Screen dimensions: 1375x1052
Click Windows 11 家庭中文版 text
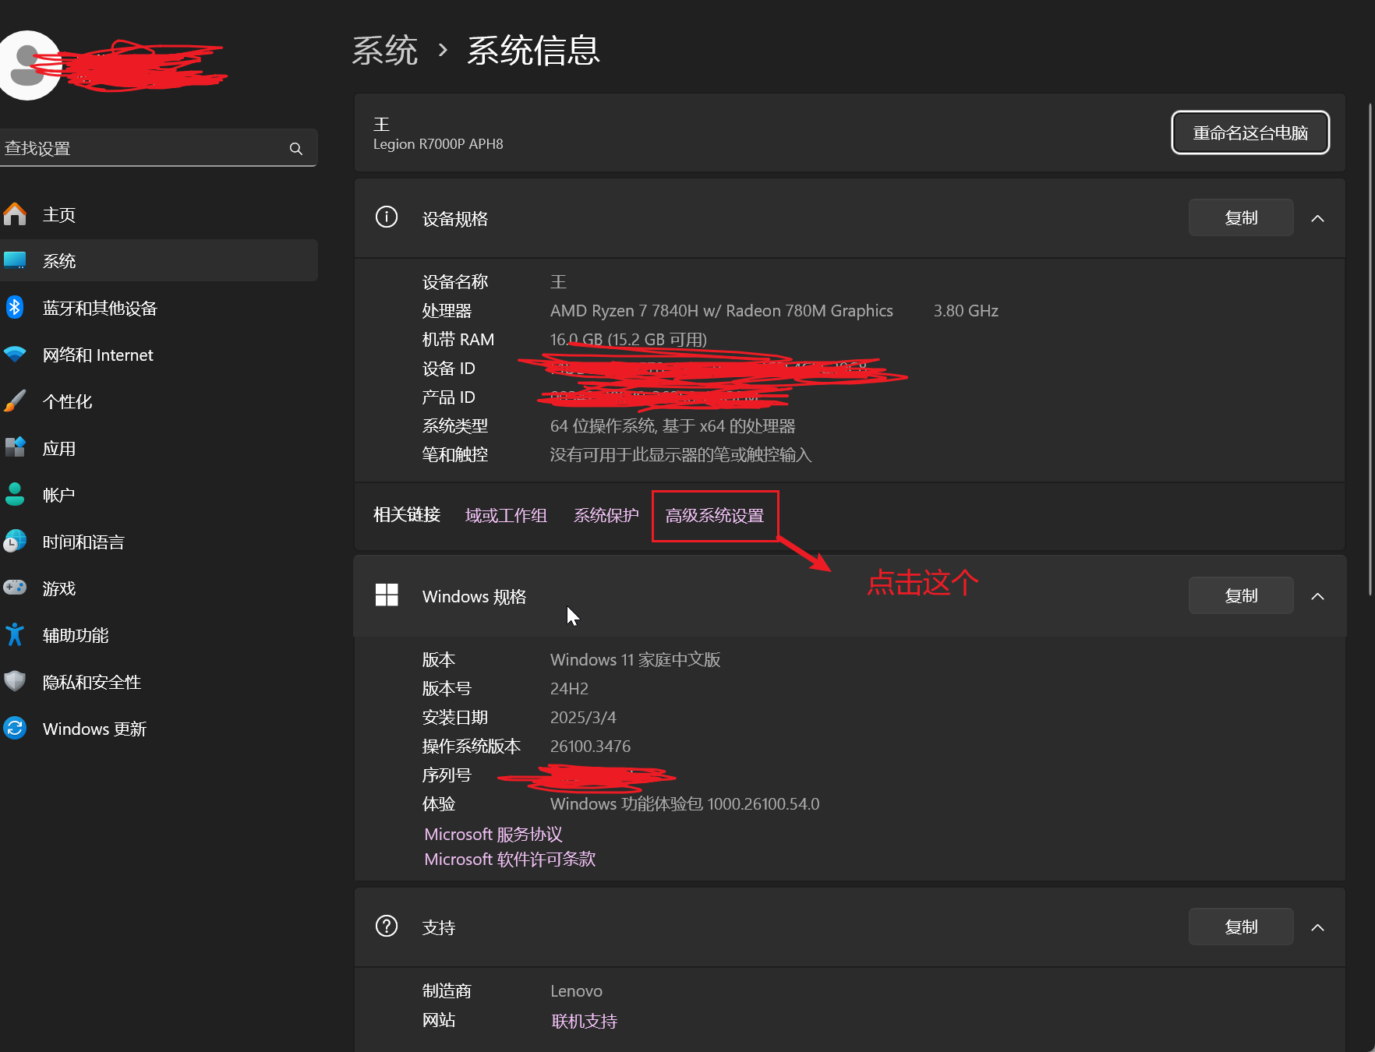635,660
